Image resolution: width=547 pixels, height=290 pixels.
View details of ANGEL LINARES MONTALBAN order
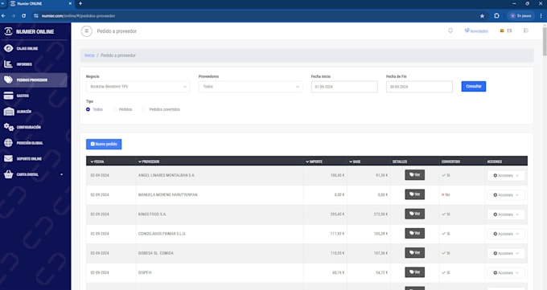tap(415, 175)
